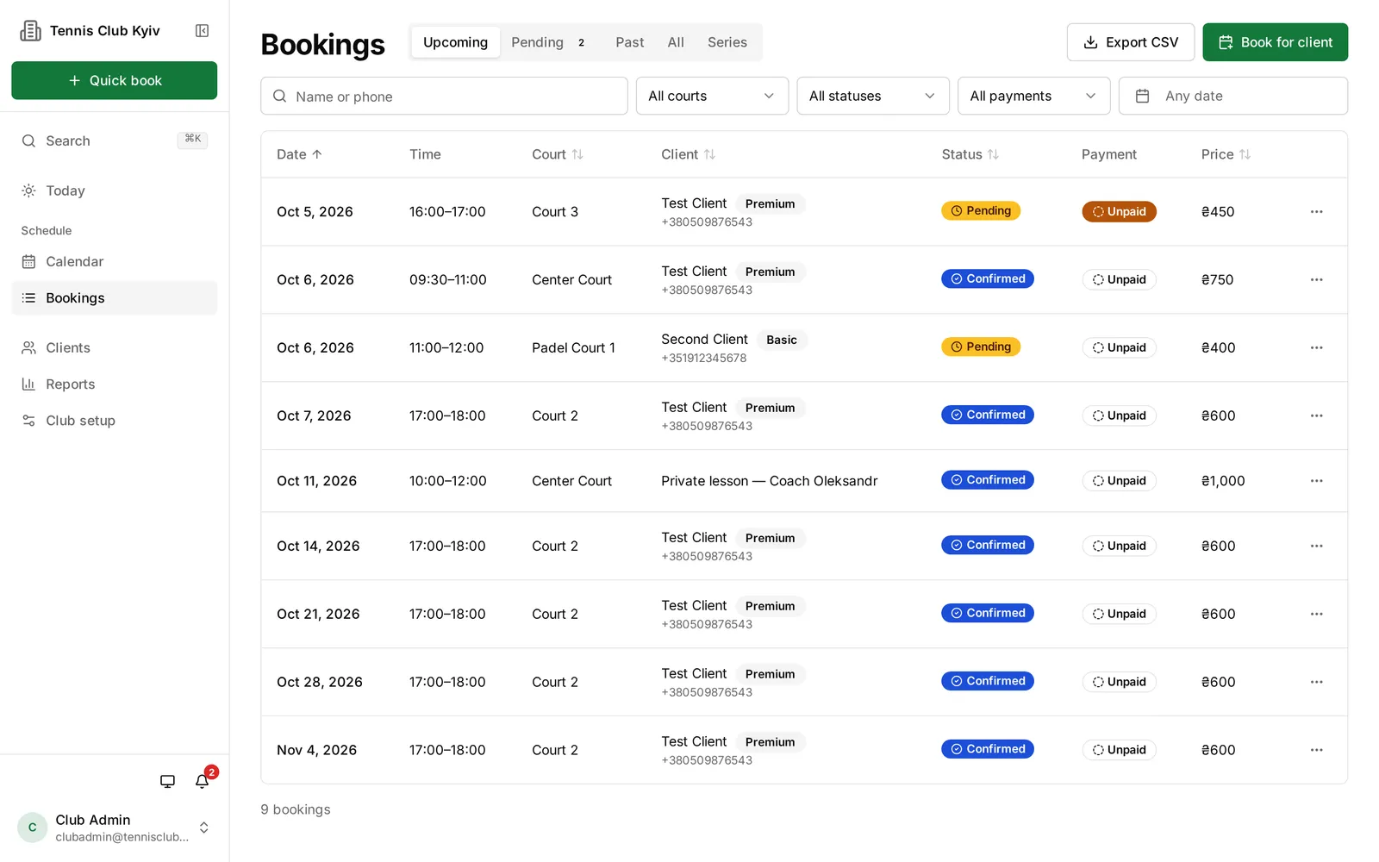The height and width of the screenshot is (862, 1379).
Task: Open actions menu for Oct 14 booking
Action: 1316,547
